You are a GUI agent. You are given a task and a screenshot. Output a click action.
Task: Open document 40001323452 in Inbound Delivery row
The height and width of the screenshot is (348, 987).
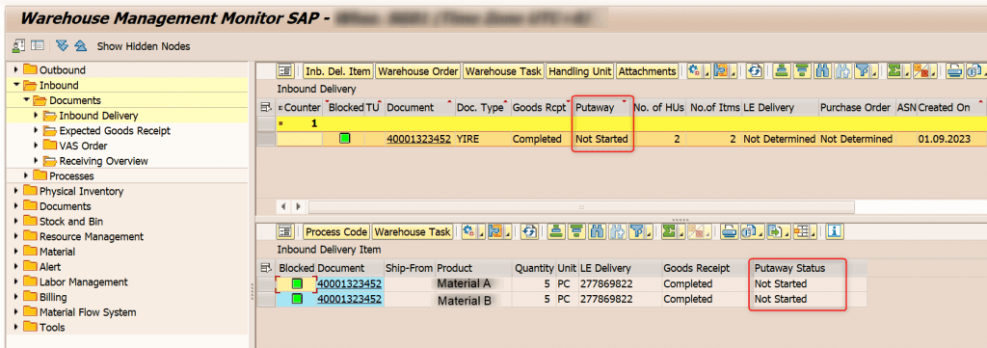(418, 139)
